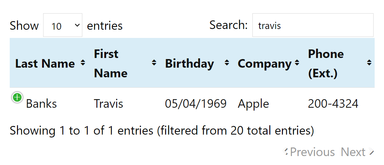
Task: Click the Last Name sort arrows icon
Action: (83, 63)
